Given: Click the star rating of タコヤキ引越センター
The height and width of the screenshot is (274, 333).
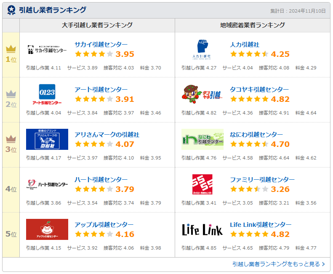Looking at the screenshot, I should (x=249, y=99).
